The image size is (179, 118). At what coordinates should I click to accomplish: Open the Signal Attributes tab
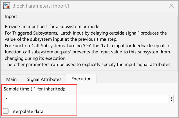coord(44,79)
